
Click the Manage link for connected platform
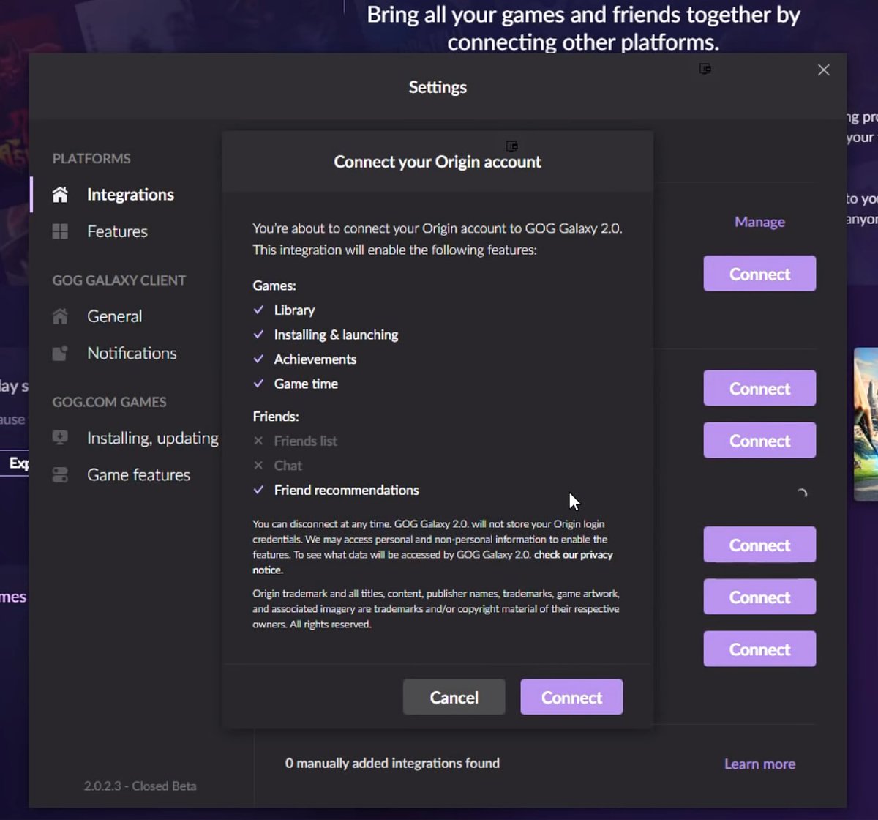759,222
